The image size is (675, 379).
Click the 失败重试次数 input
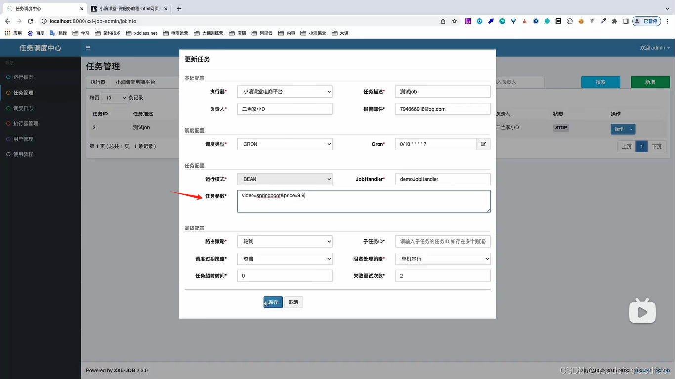pos(443,276)
